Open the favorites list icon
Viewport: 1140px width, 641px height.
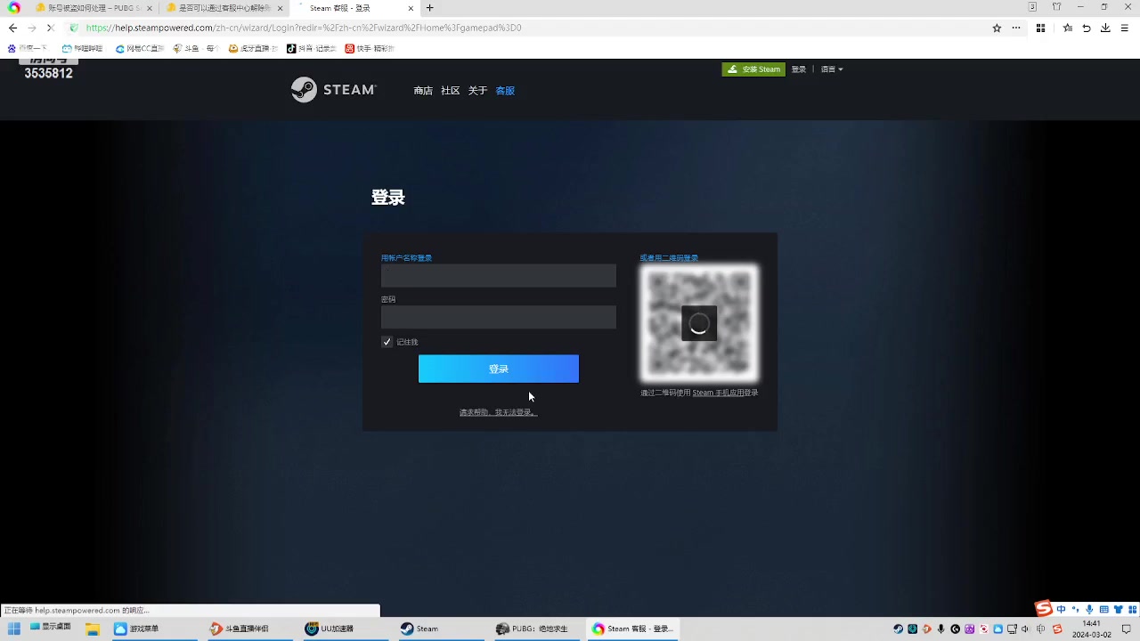point(1067,28)
